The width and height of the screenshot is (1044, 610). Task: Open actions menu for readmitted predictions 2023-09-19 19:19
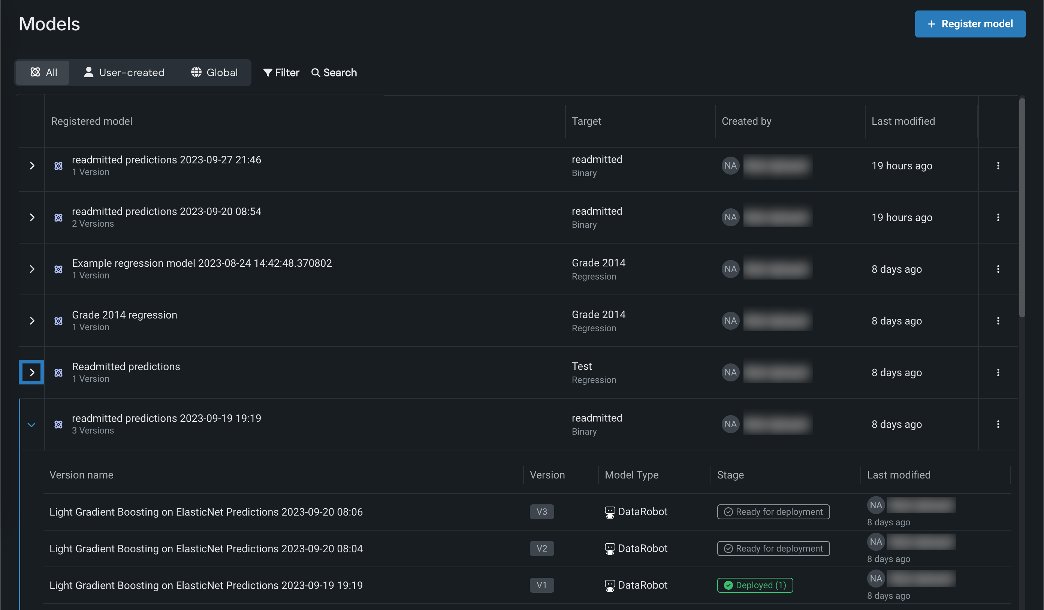click(998, 425)
